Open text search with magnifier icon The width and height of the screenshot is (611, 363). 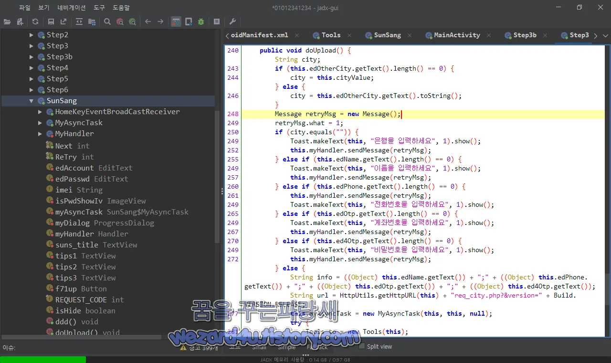tap(107, 21)
